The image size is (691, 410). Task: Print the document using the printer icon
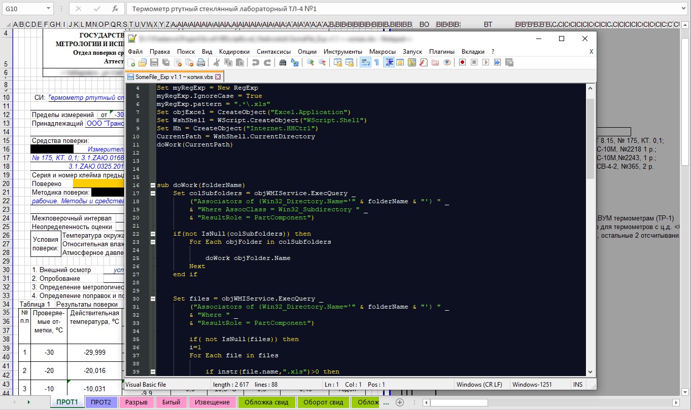click(200, 62)
